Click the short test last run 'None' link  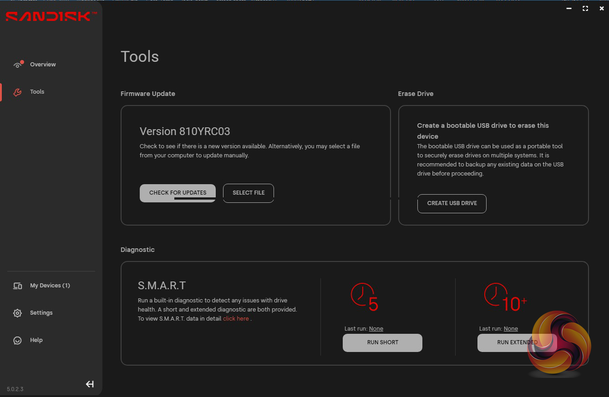[x=376, y=329]
